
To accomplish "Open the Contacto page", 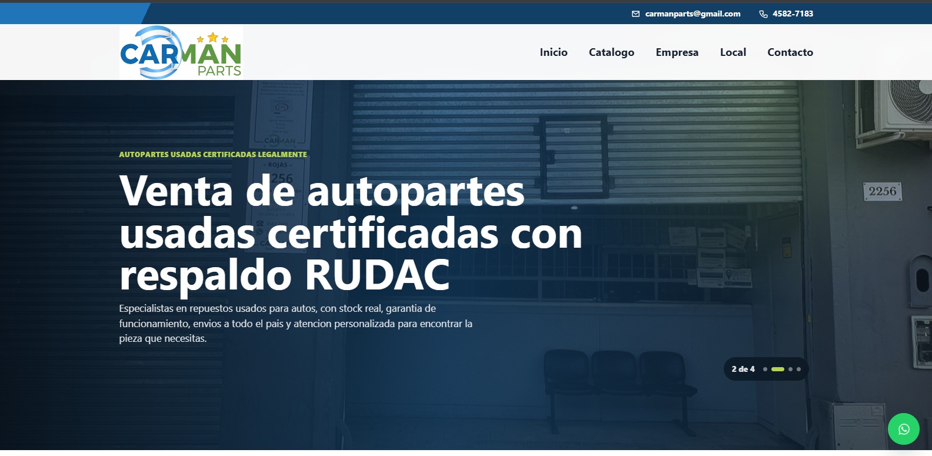I will [x=790, y=52].
